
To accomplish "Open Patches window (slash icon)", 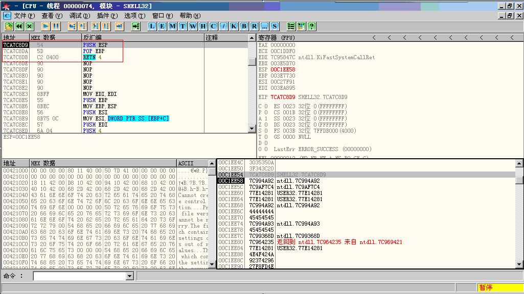I will pos(223,27).
